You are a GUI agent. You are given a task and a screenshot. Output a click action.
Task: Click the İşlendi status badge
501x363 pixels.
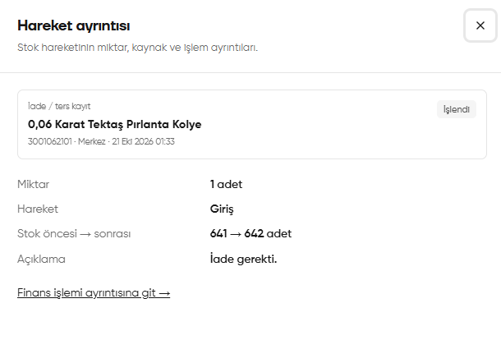coord(457,109)
